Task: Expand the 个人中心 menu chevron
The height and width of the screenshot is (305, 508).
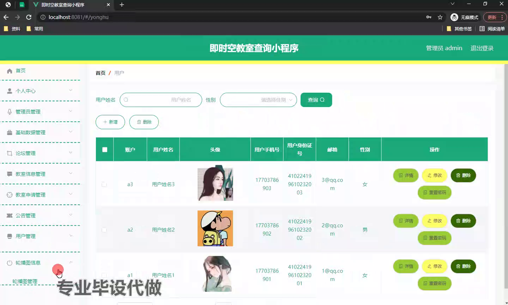Action: (x=71, y=90)
